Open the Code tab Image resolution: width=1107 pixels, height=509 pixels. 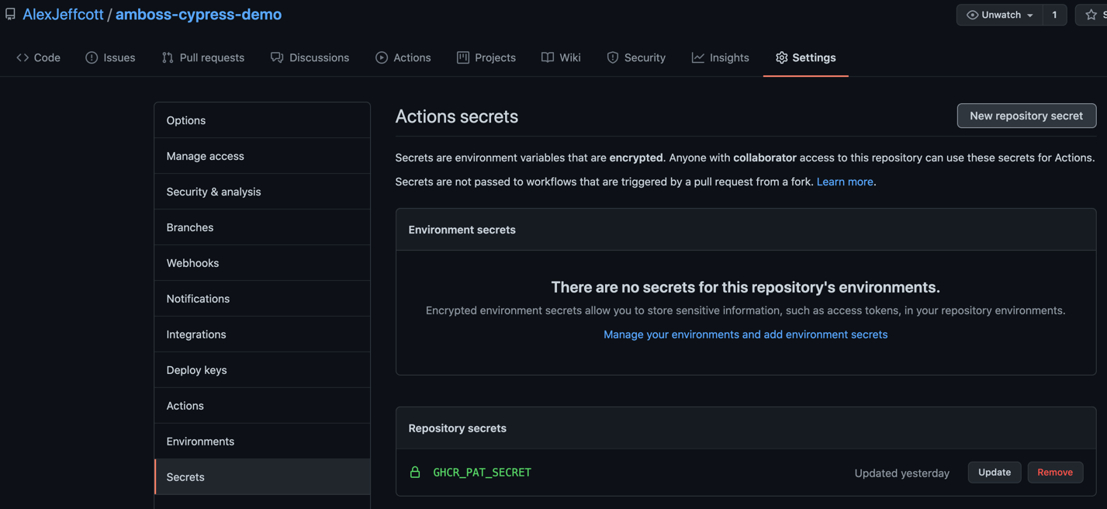(x=39, y=57)
